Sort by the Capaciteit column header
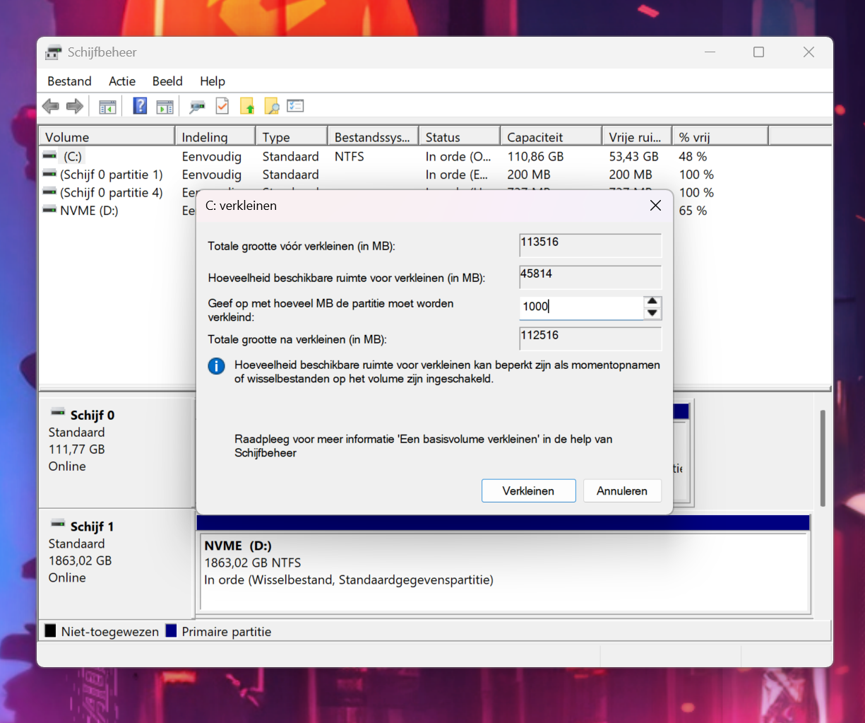 coord(551,137)
